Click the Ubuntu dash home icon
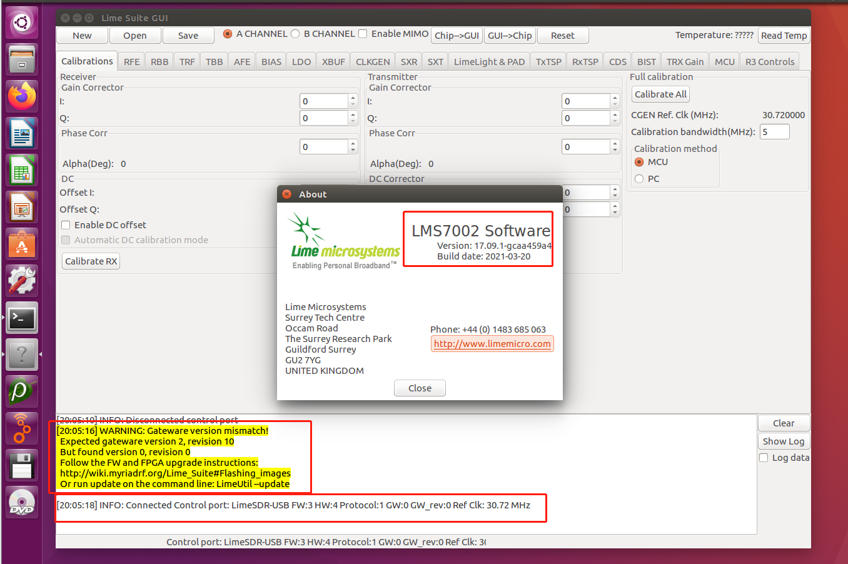This screenshot has width=848, height=564. (22, 23)
